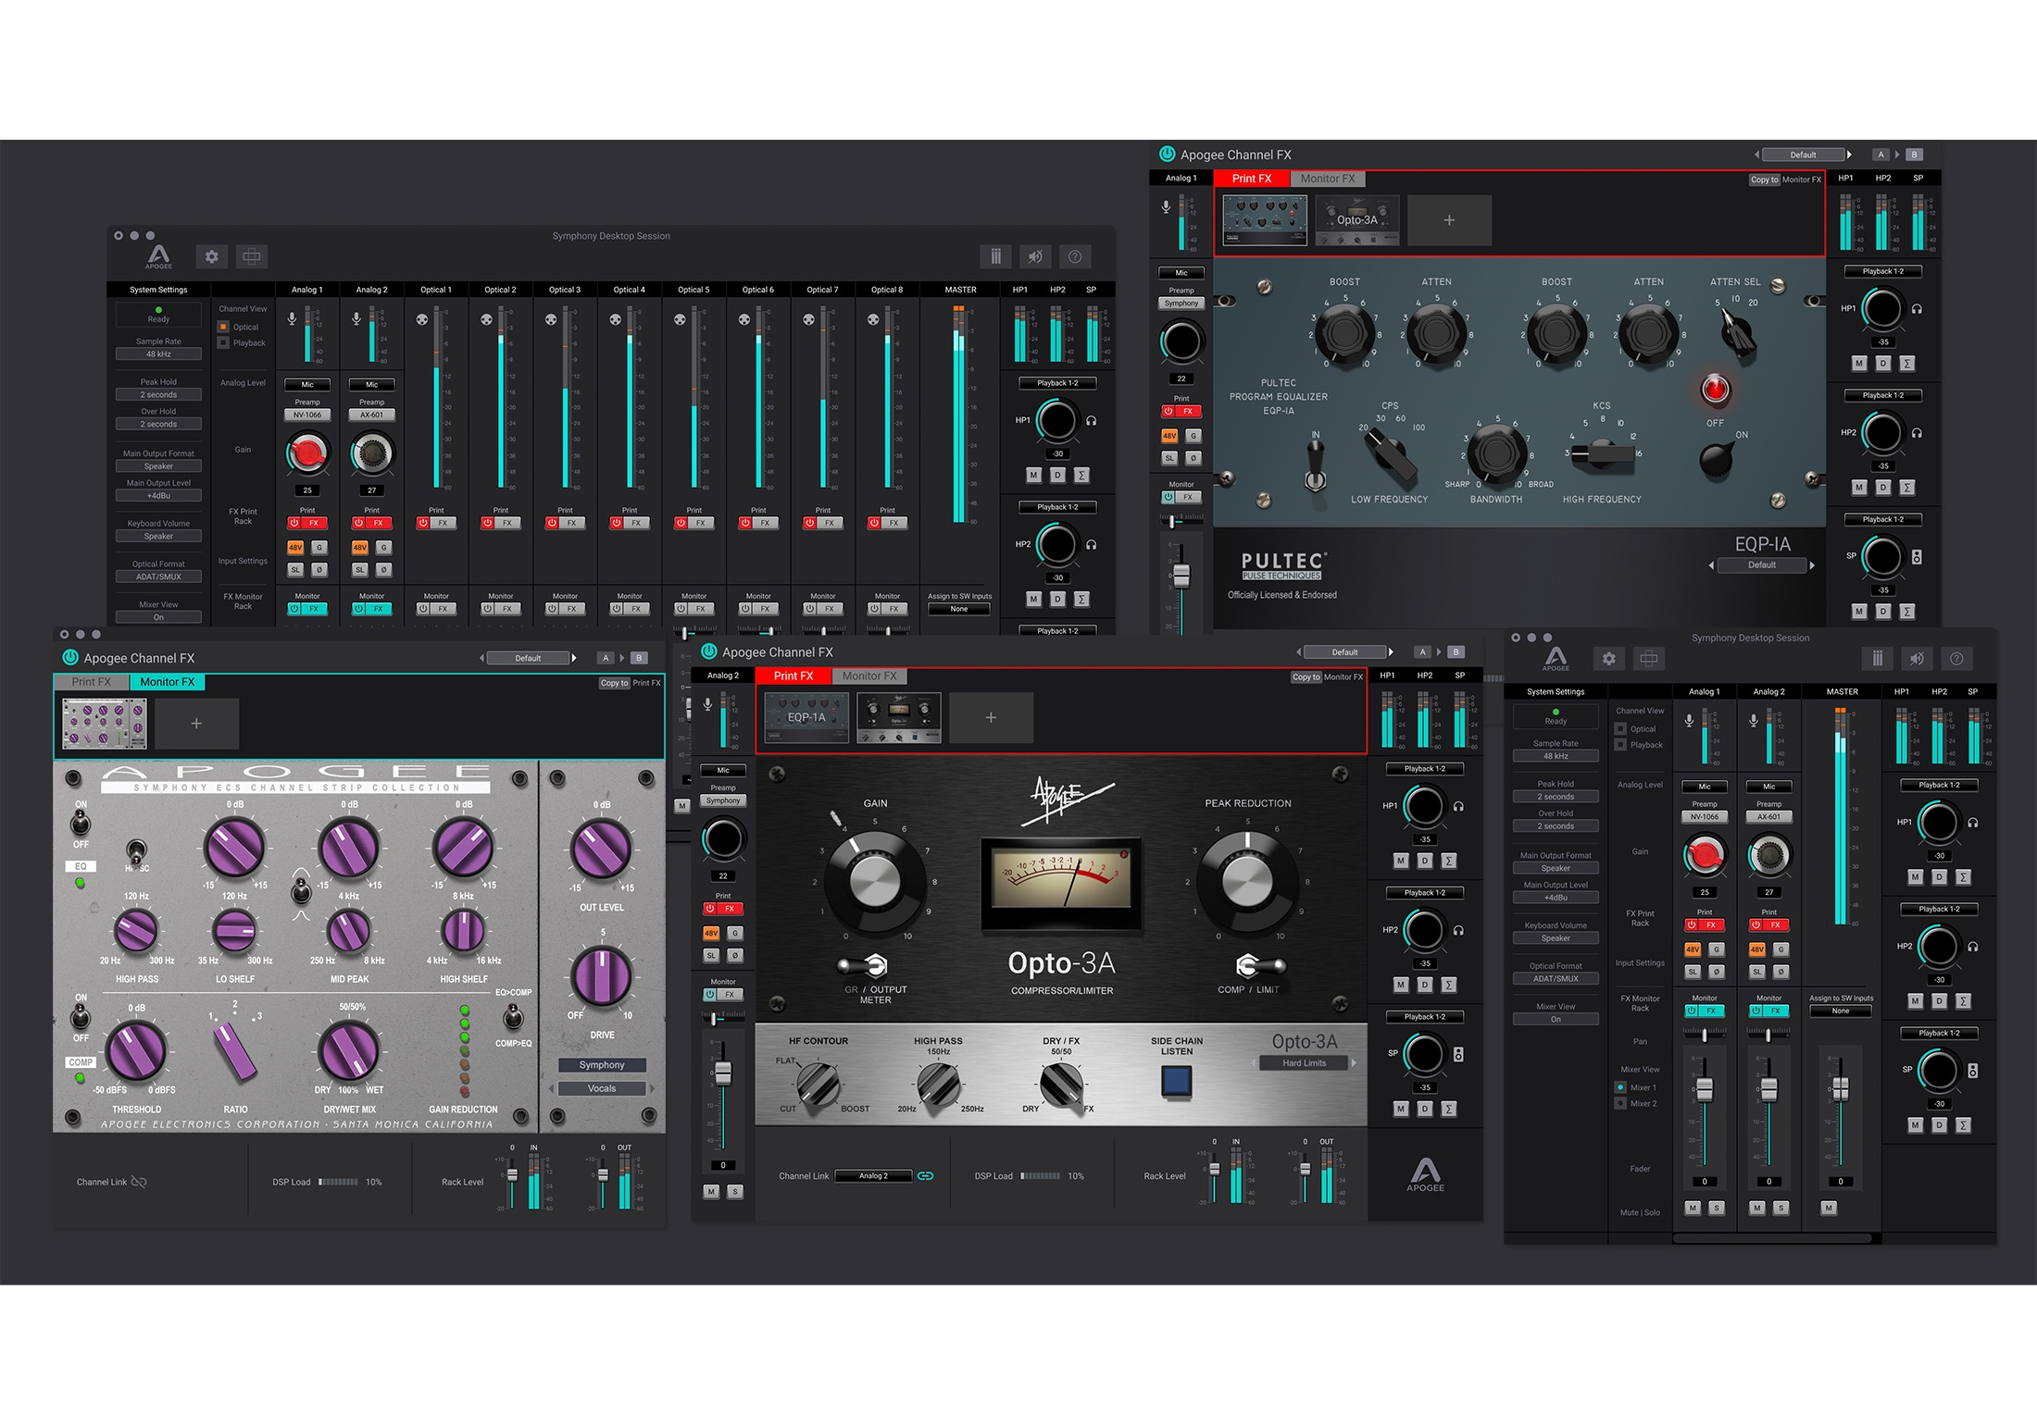Open the Hard Limits preset dropdown on the Opto-3A
This screenshot has height=1426, width=2037.
1304,1063
